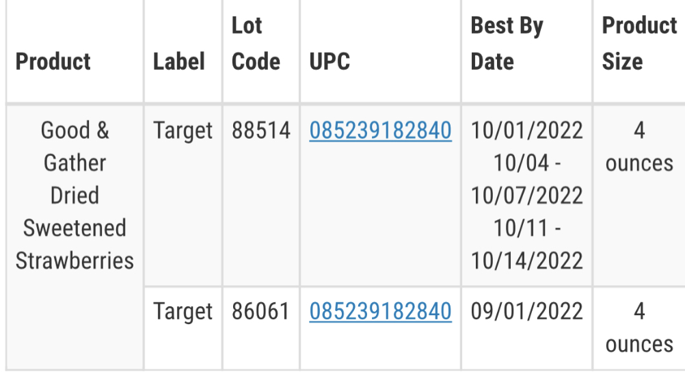Click the 09/01/2022 best by date
Image resolution: width=685 pixels, height=374 pixels.
coord(527,312)
